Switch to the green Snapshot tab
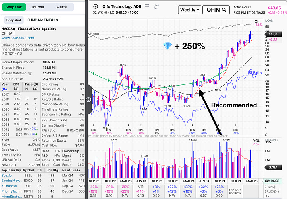This screenshot has height=199, width=287. 14,7
